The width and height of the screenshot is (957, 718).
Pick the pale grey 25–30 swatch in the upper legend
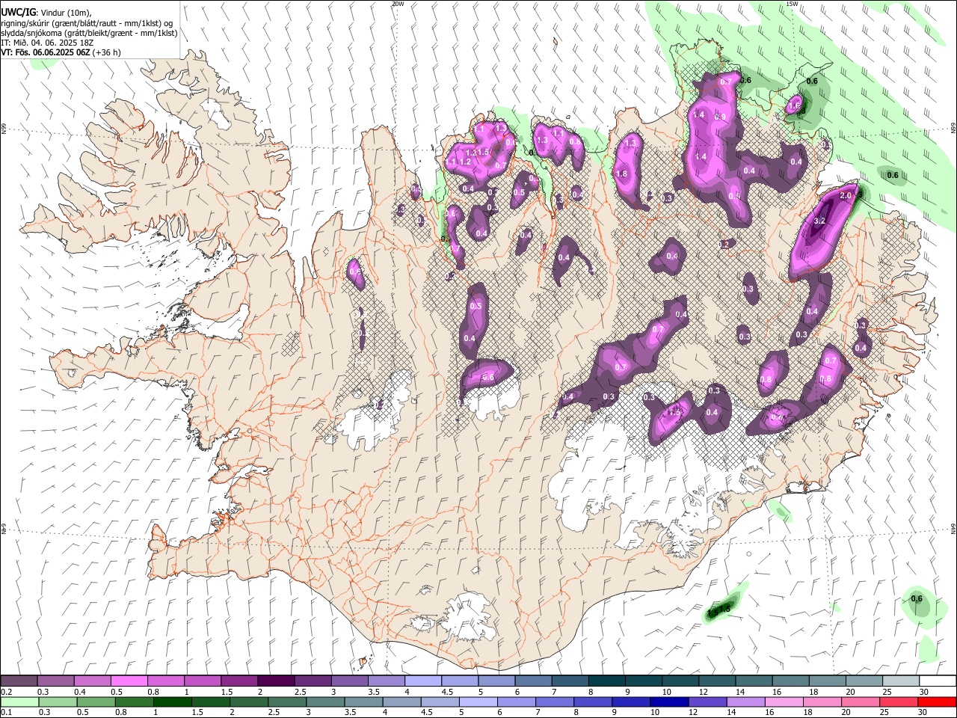coord(900,681)
